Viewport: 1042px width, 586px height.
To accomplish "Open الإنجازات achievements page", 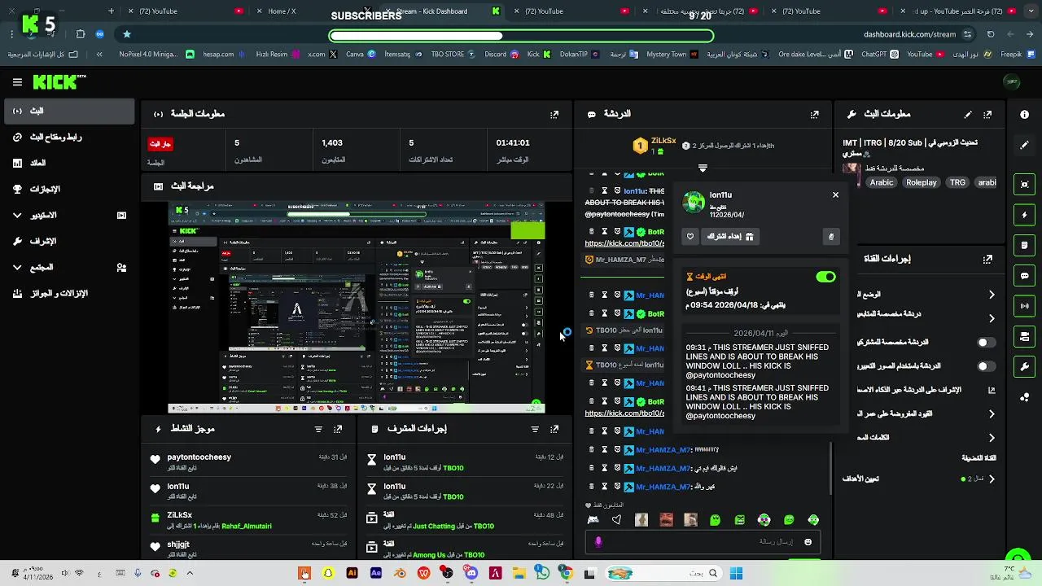I will 68,190.
